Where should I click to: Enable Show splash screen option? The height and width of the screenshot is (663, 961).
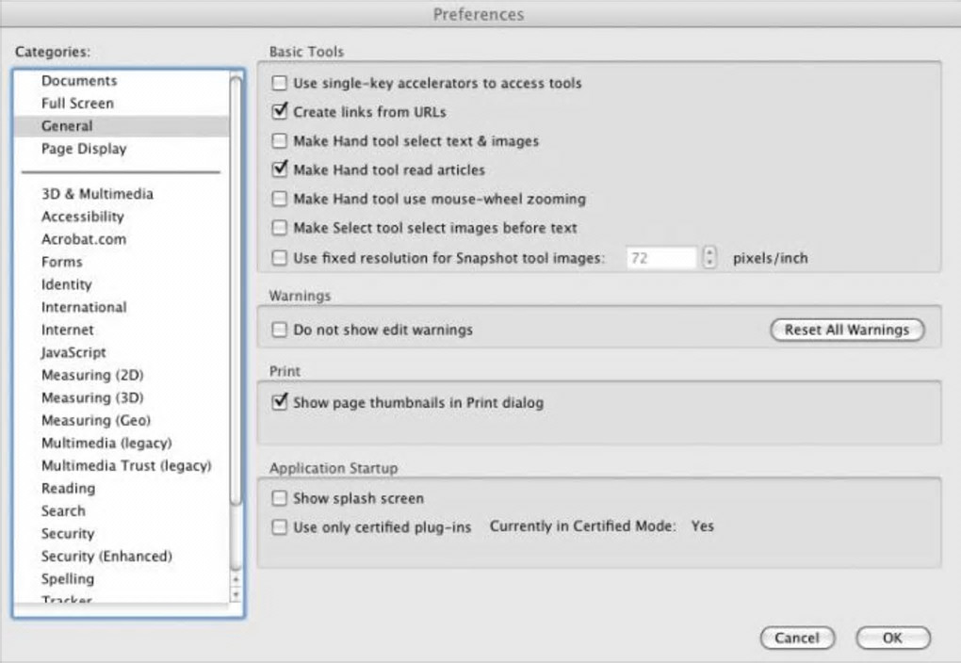[279, 498]
